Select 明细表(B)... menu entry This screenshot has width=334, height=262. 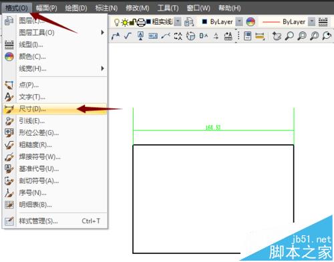point(55,205)
